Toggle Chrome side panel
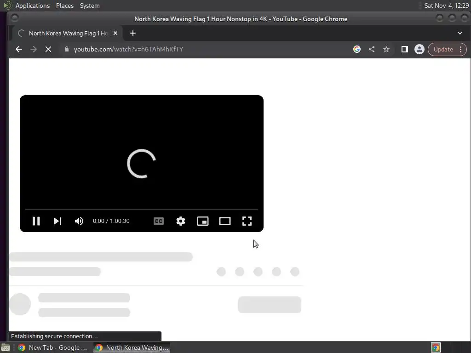The image size is (471, 353). tap(405, 49)
